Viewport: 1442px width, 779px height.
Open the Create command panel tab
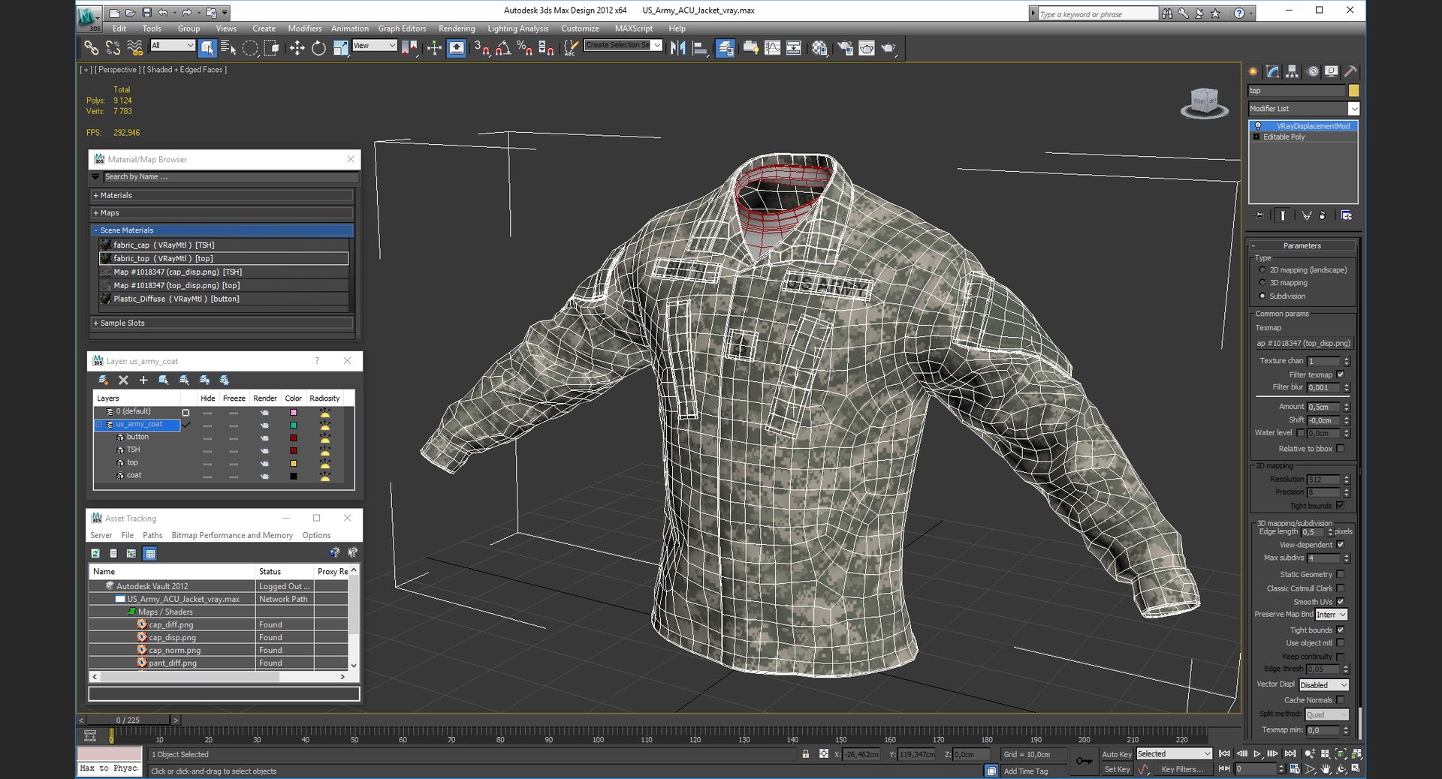point(1253,71)
